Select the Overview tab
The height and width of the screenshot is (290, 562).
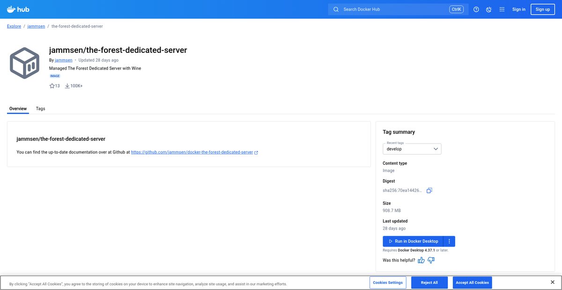(18, 109)
